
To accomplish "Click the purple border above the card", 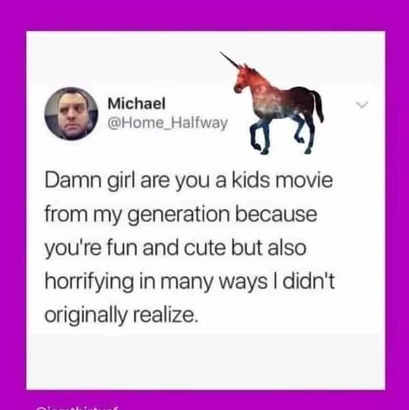I will coord(204,15).
